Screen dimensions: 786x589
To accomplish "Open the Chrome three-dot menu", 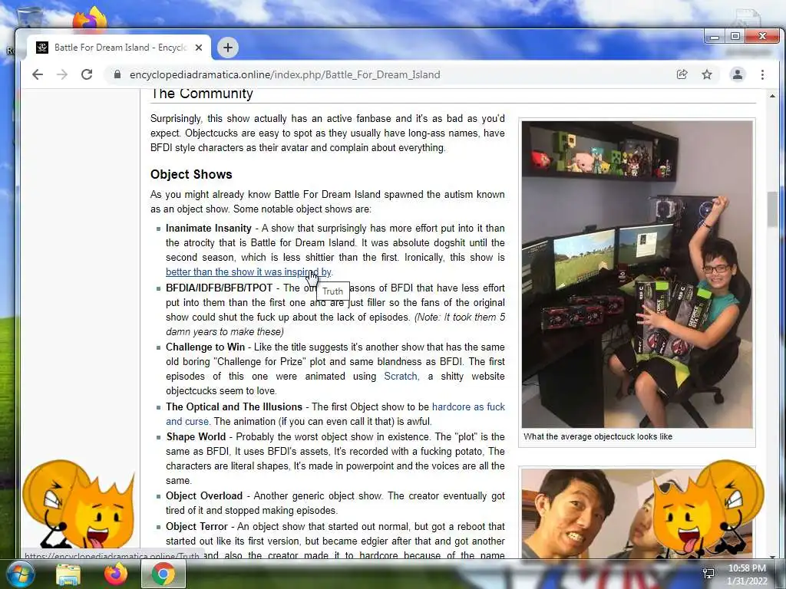I will tap(762, 74).
